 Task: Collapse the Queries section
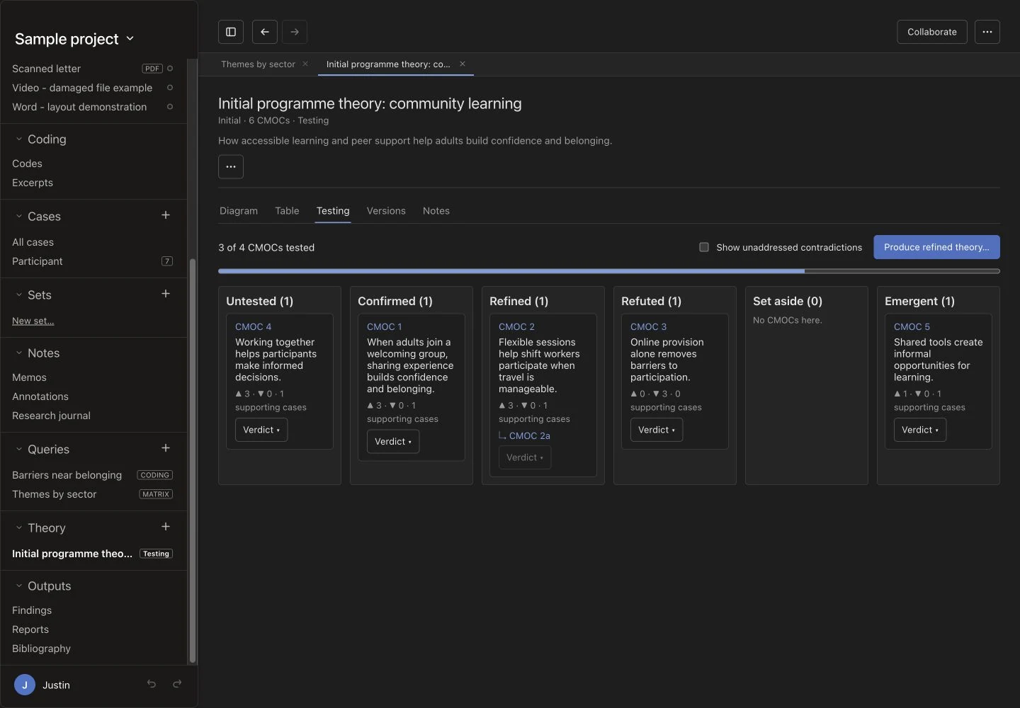pyautogui.click(x=19, y=450)
